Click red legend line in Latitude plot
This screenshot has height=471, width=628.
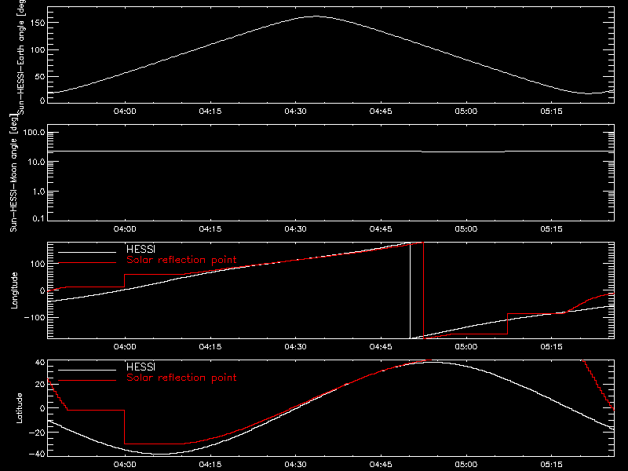point(87,381)
